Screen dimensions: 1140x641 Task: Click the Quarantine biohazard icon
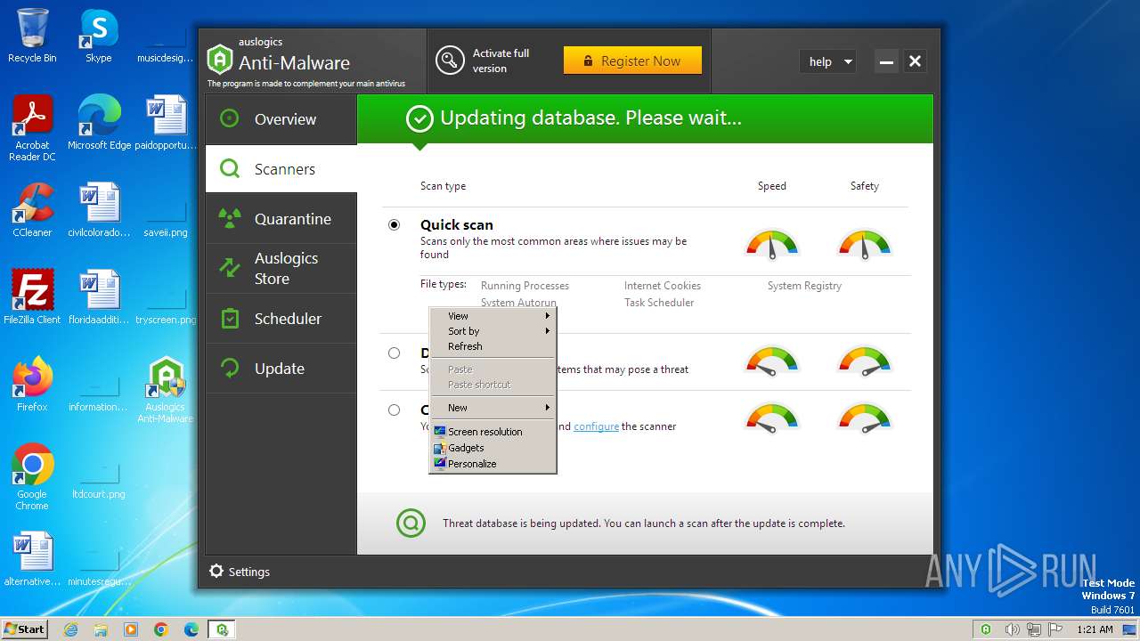pos(230,218)
